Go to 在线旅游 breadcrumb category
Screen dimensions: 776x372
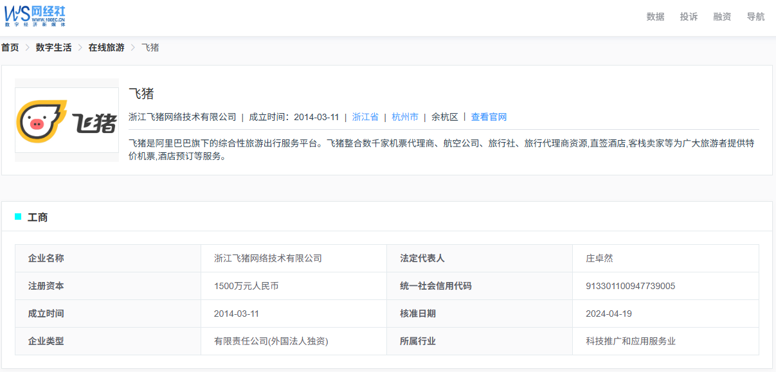[106, 48]
